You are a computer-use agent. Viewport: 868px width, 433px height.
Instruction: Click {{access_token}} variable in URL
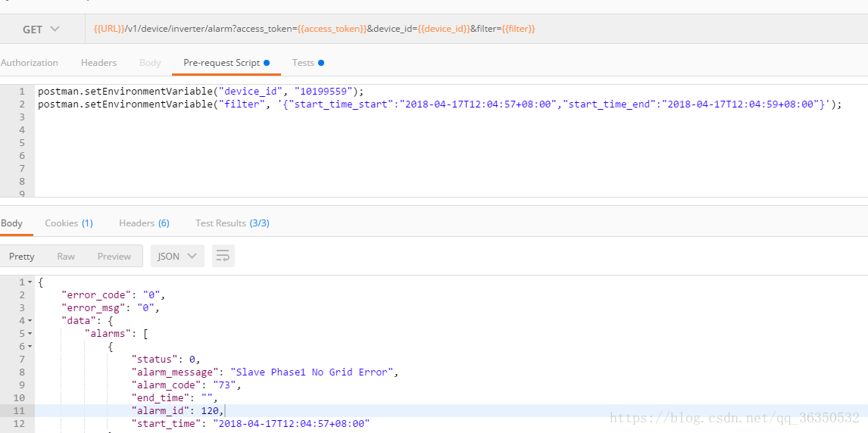click(333, 29)
